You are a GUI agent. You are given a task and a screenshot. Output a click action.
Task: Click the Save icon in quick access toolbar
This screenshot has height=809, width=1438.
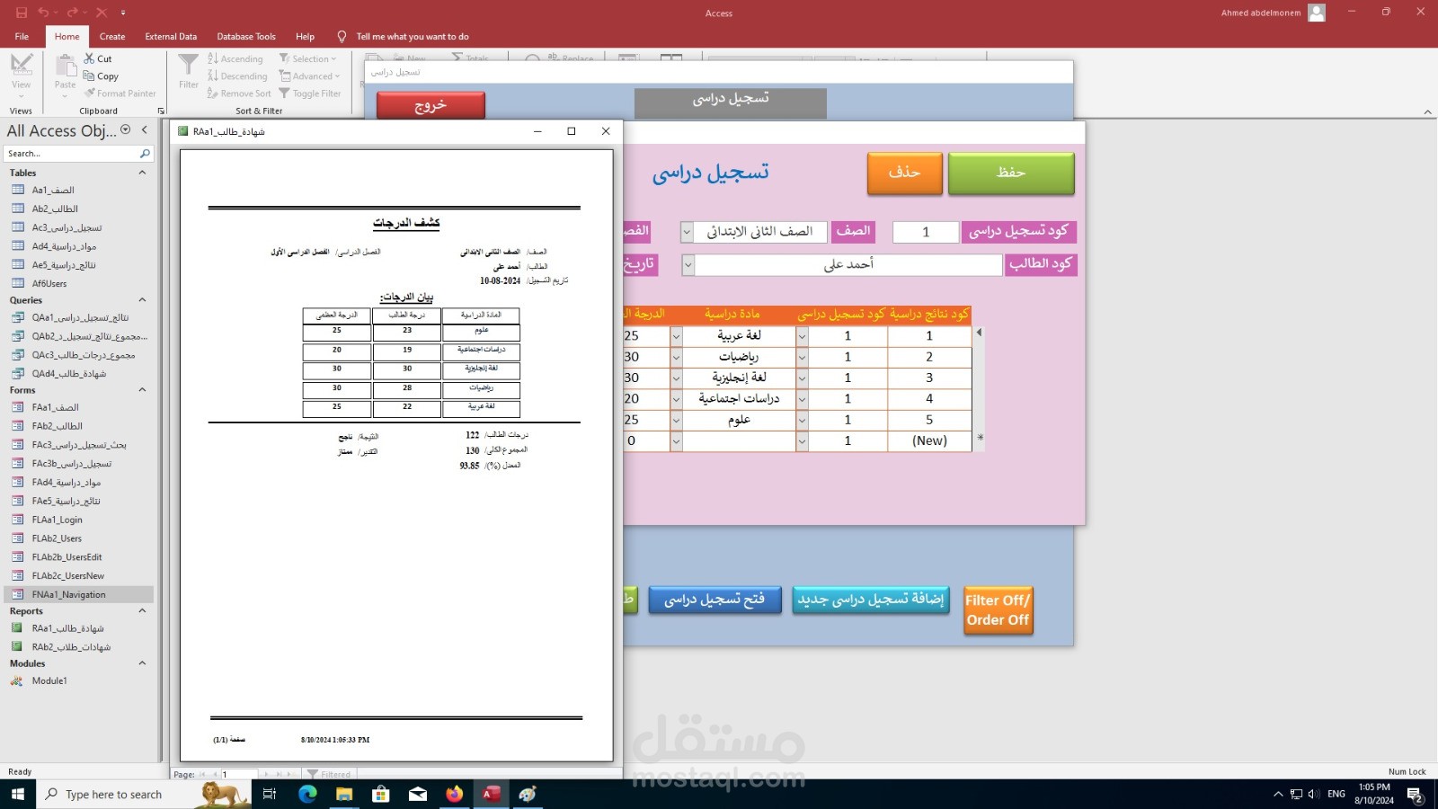(22, 13)
